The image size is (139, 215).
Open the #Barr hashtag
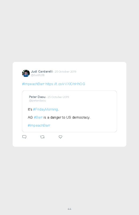point(38,118)
